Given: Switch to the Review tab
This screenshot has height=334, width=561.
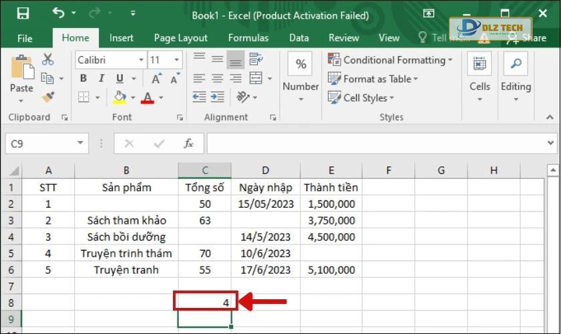Looking at the screenshot, I should tap(344, 38).
